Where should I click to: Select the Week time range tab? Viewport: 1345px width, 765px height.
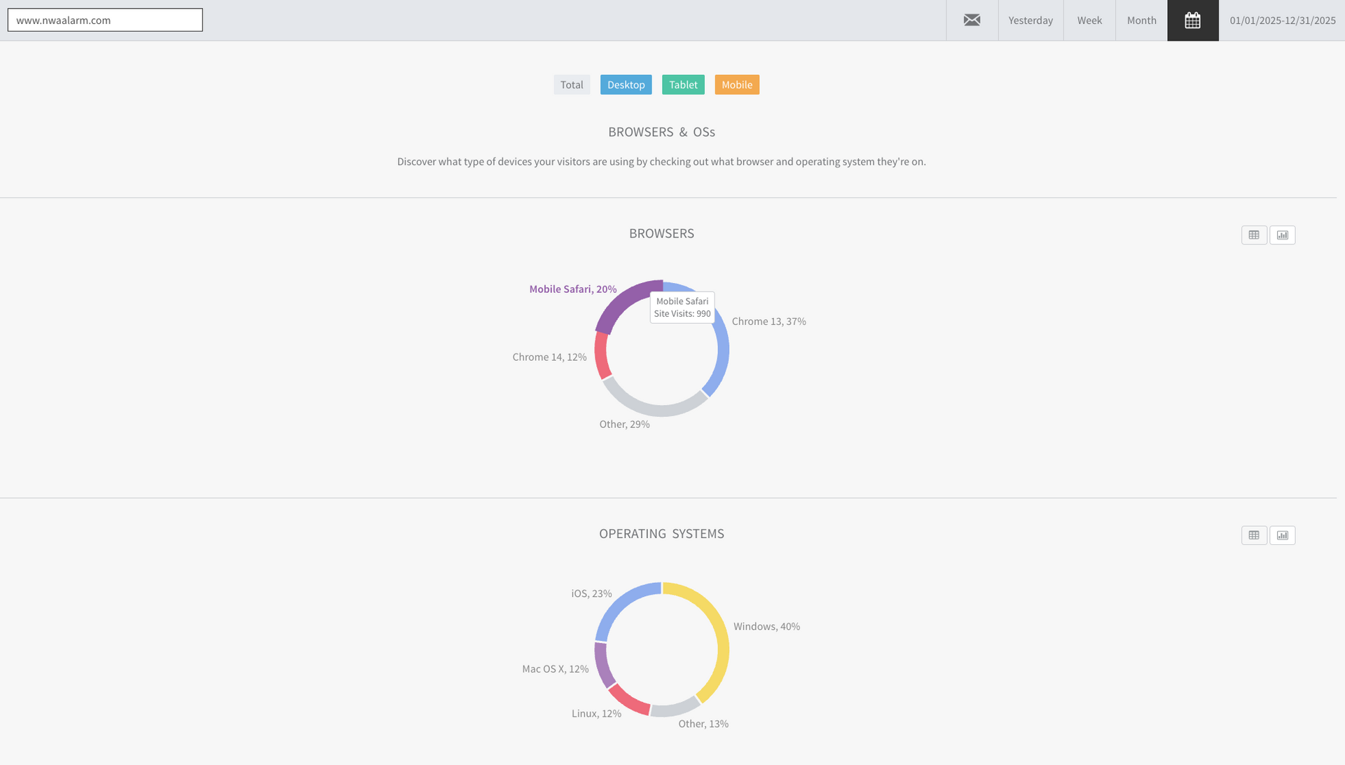[1089, 20]
